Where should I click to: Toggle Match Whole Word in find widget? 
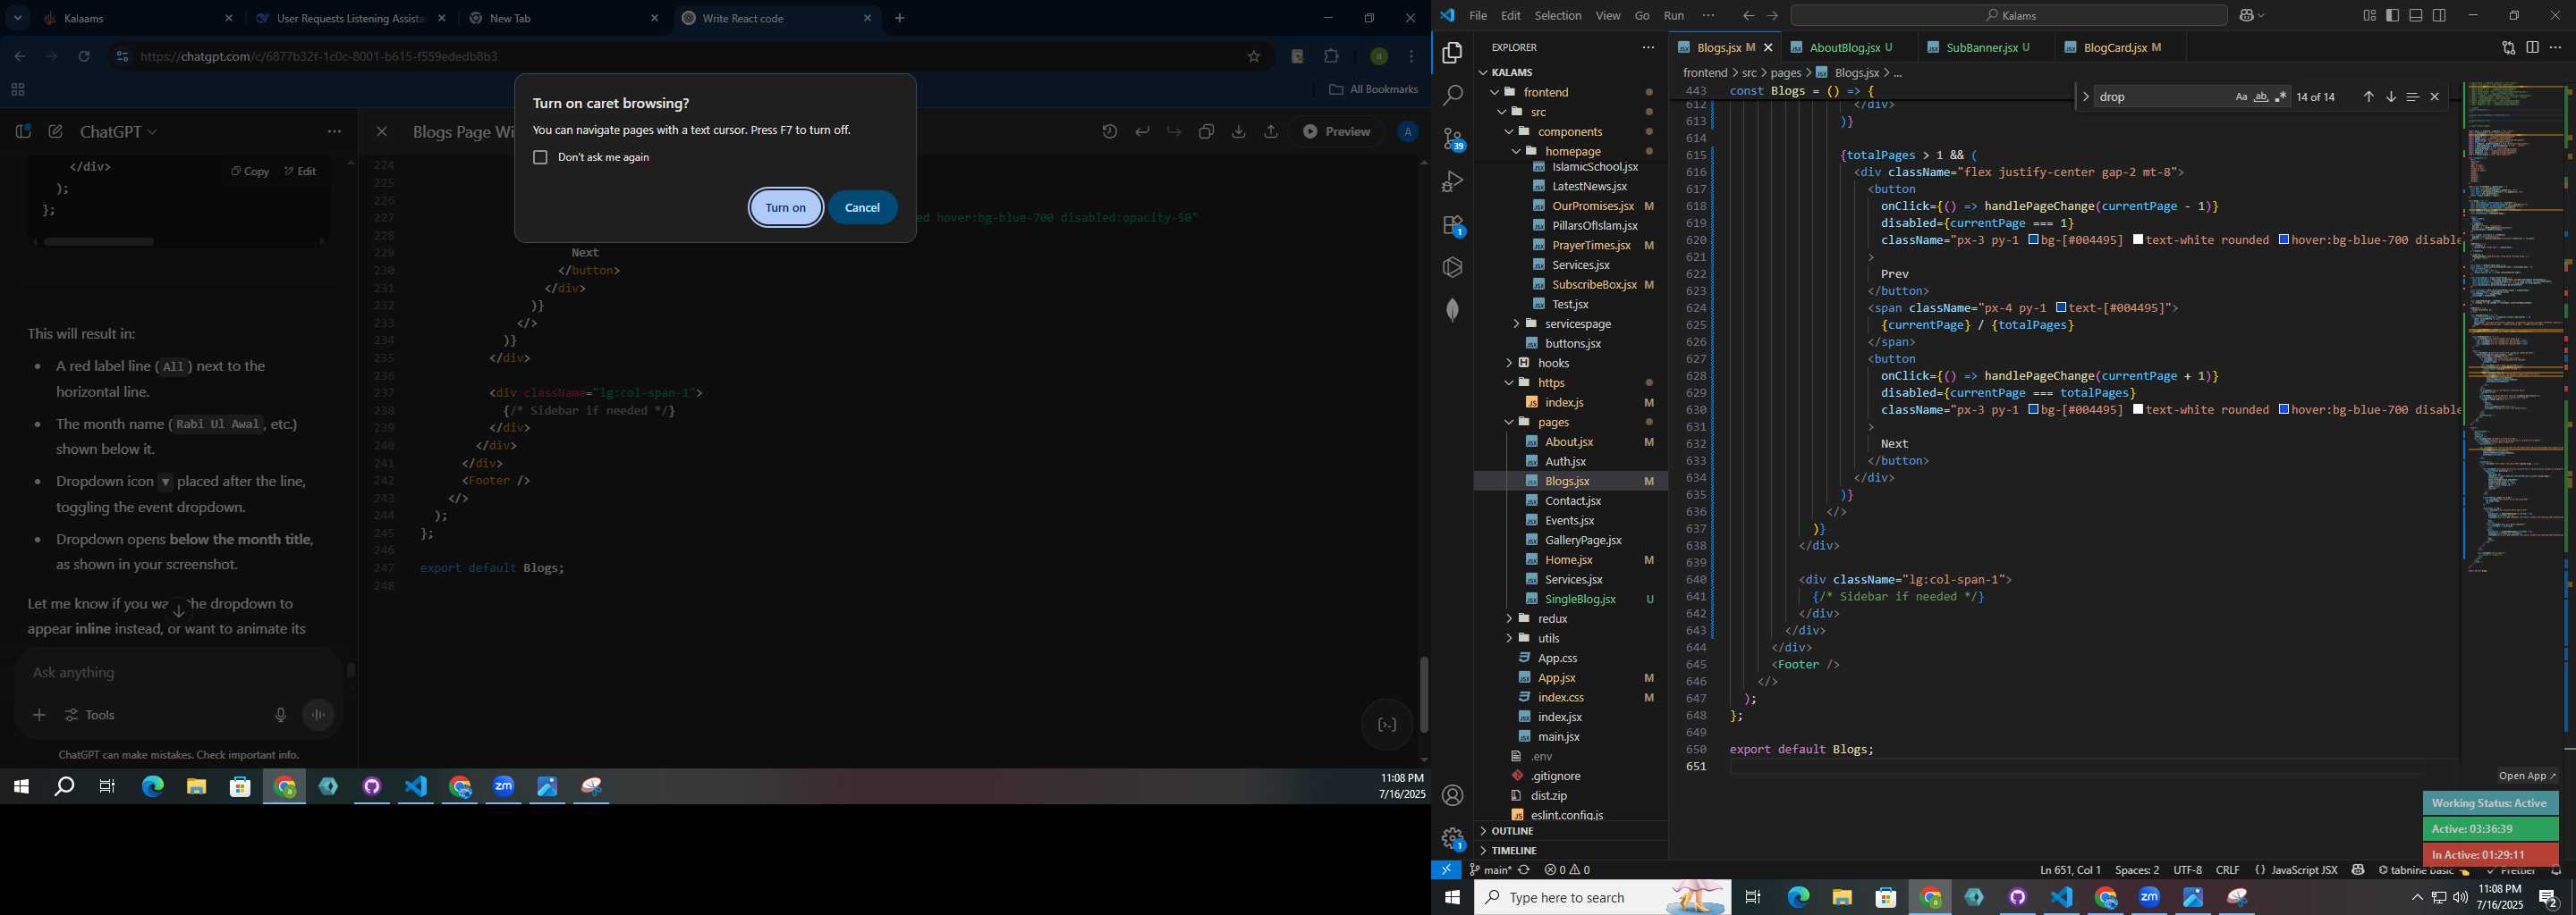[x=2261, y=97]
